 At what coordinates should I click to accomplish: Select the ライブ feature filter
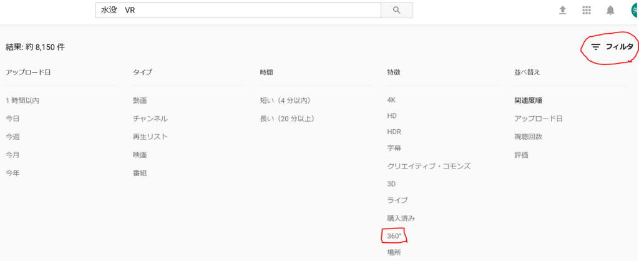398,200
